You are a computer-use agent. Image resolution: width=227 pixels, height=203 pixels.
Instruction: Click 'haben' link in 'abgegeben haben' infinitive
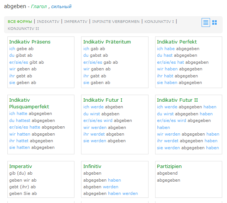tap(114, 180)
